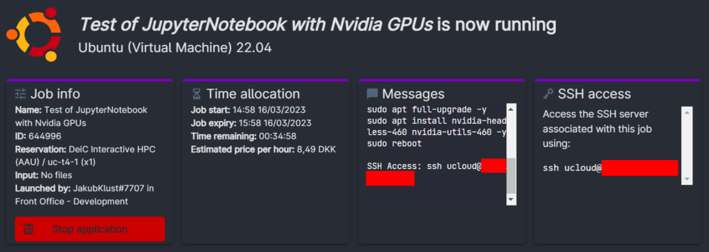Click Messages scrollbar up arrow
Viewport: 709px width, 252px height.
511,109
